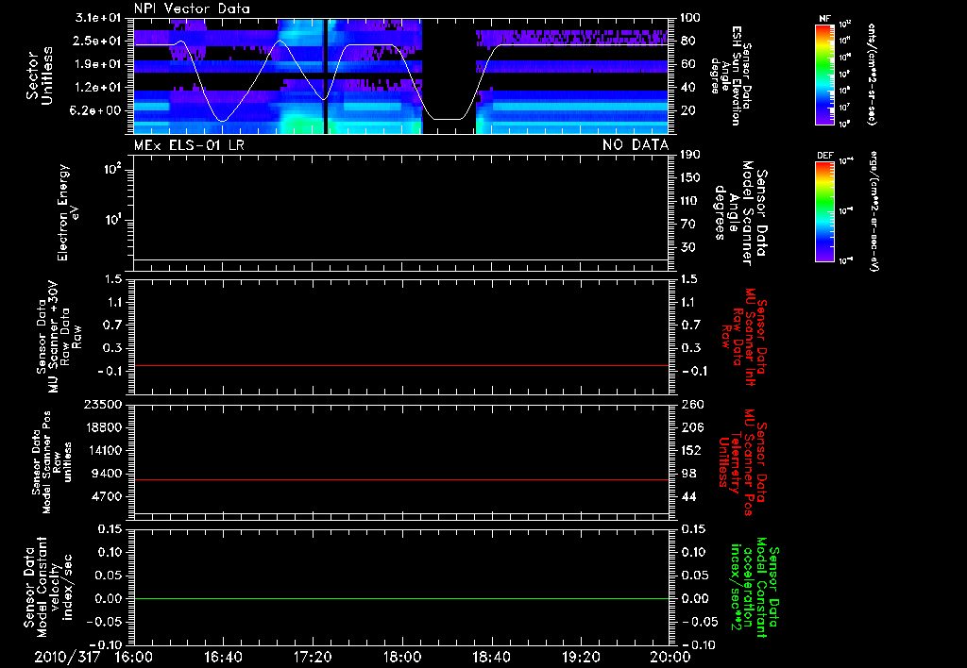Click the red MU Scanner Inh Raw Data label

pos(745,337)
